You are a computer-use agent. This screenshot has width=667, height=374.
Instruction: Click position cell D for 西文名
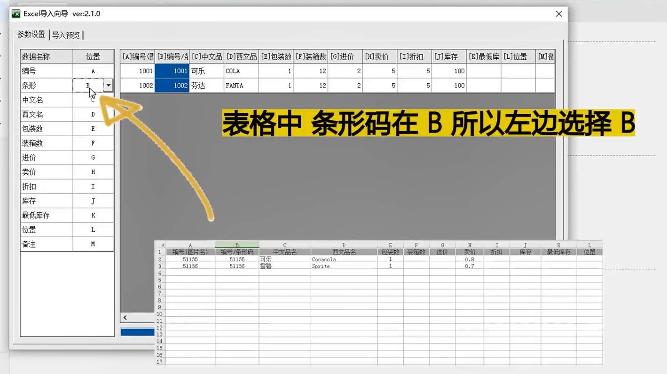tap(93, 114)
